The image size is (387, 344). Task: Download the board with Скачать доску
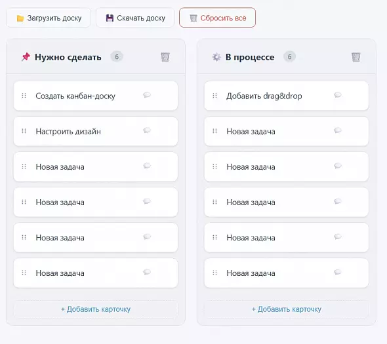[x=135, y=18]
